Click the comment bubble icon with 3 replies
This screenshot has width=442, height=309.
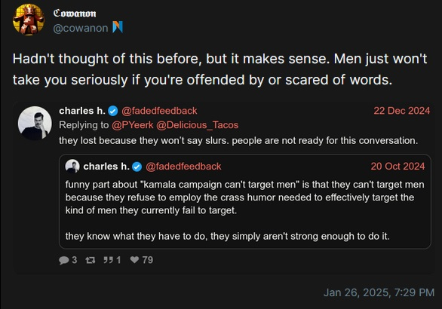coord(64,260)
